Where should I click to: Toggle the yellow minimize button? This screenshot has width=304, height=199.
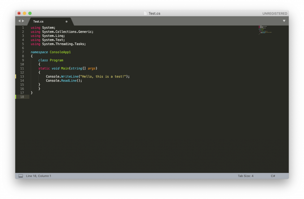(24, 13)
